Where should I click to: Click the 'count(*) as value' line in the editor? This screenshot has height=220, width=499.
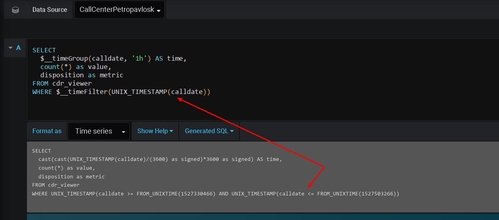point(76,67)
